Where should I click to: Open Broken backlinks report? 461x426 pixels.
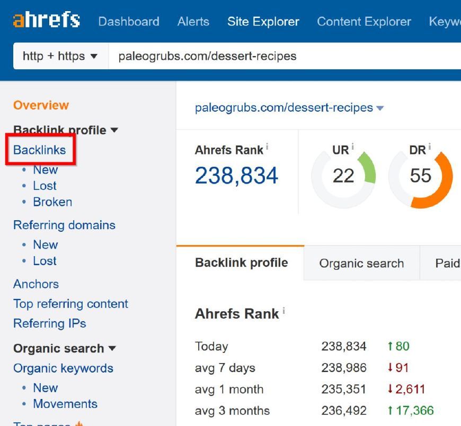coord(52,202)
